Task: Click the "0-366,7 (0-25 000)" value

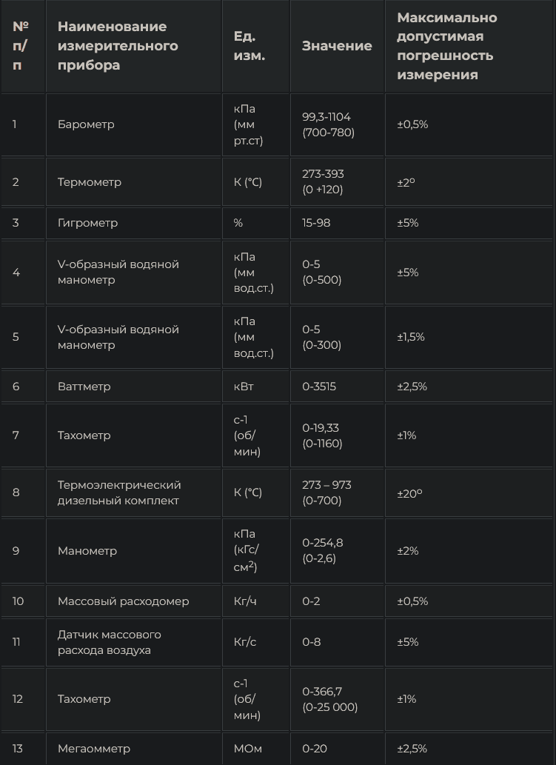Action: click(329, 699)
